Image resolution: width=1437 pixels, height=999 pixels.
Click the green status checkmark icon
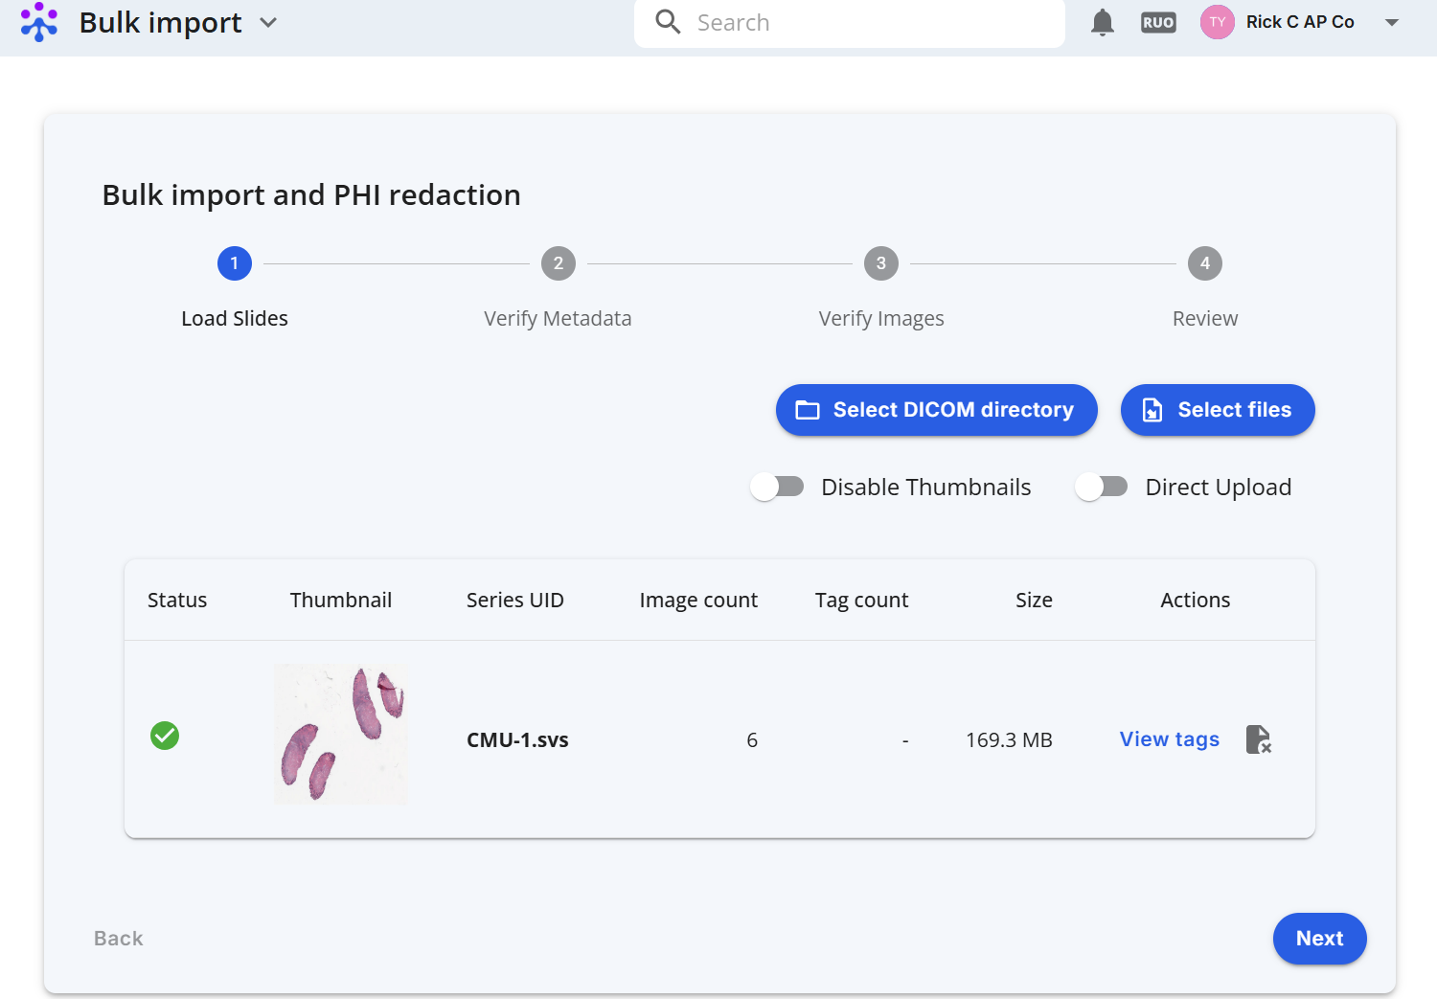[x=165, y=736]
